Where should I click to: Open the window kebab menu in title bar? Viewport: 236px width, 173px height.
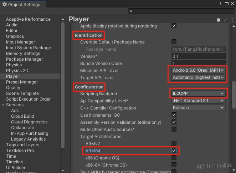tap(220, 4)
